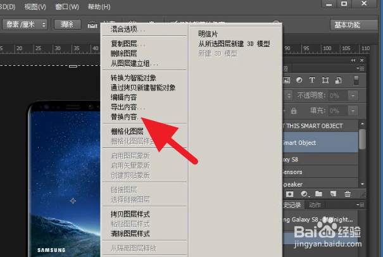The width and height of the screenshot is (383, 257).
Task: Select the Speaker layer row
Action: click(320, 184)
